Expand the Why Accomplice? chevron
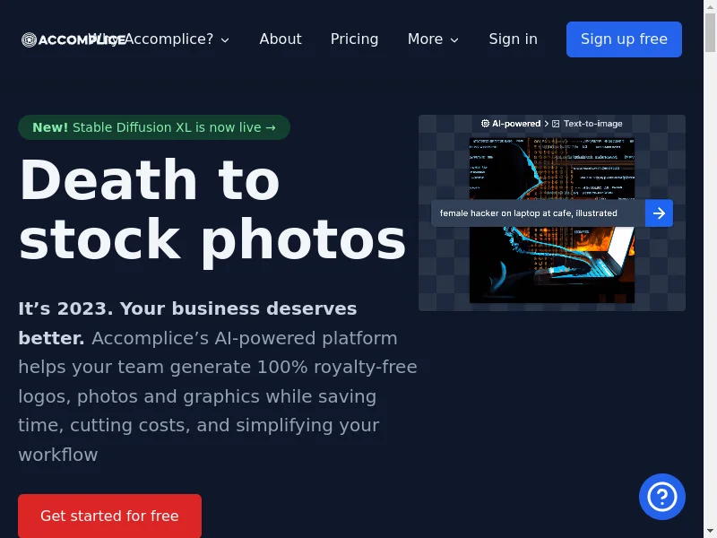The height and width of the screenshot is (538, 717). (225, 40)
